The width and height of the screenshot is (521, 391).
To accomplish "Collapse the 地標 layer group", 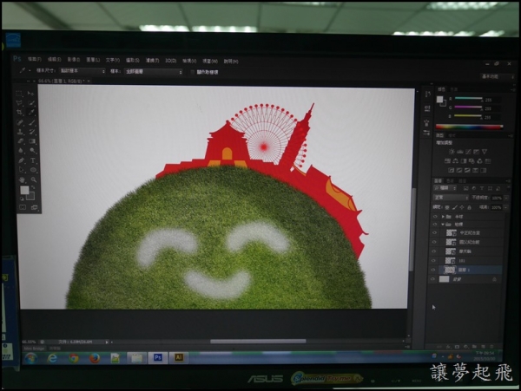I will pyautogui.click(x=443, y=225).
